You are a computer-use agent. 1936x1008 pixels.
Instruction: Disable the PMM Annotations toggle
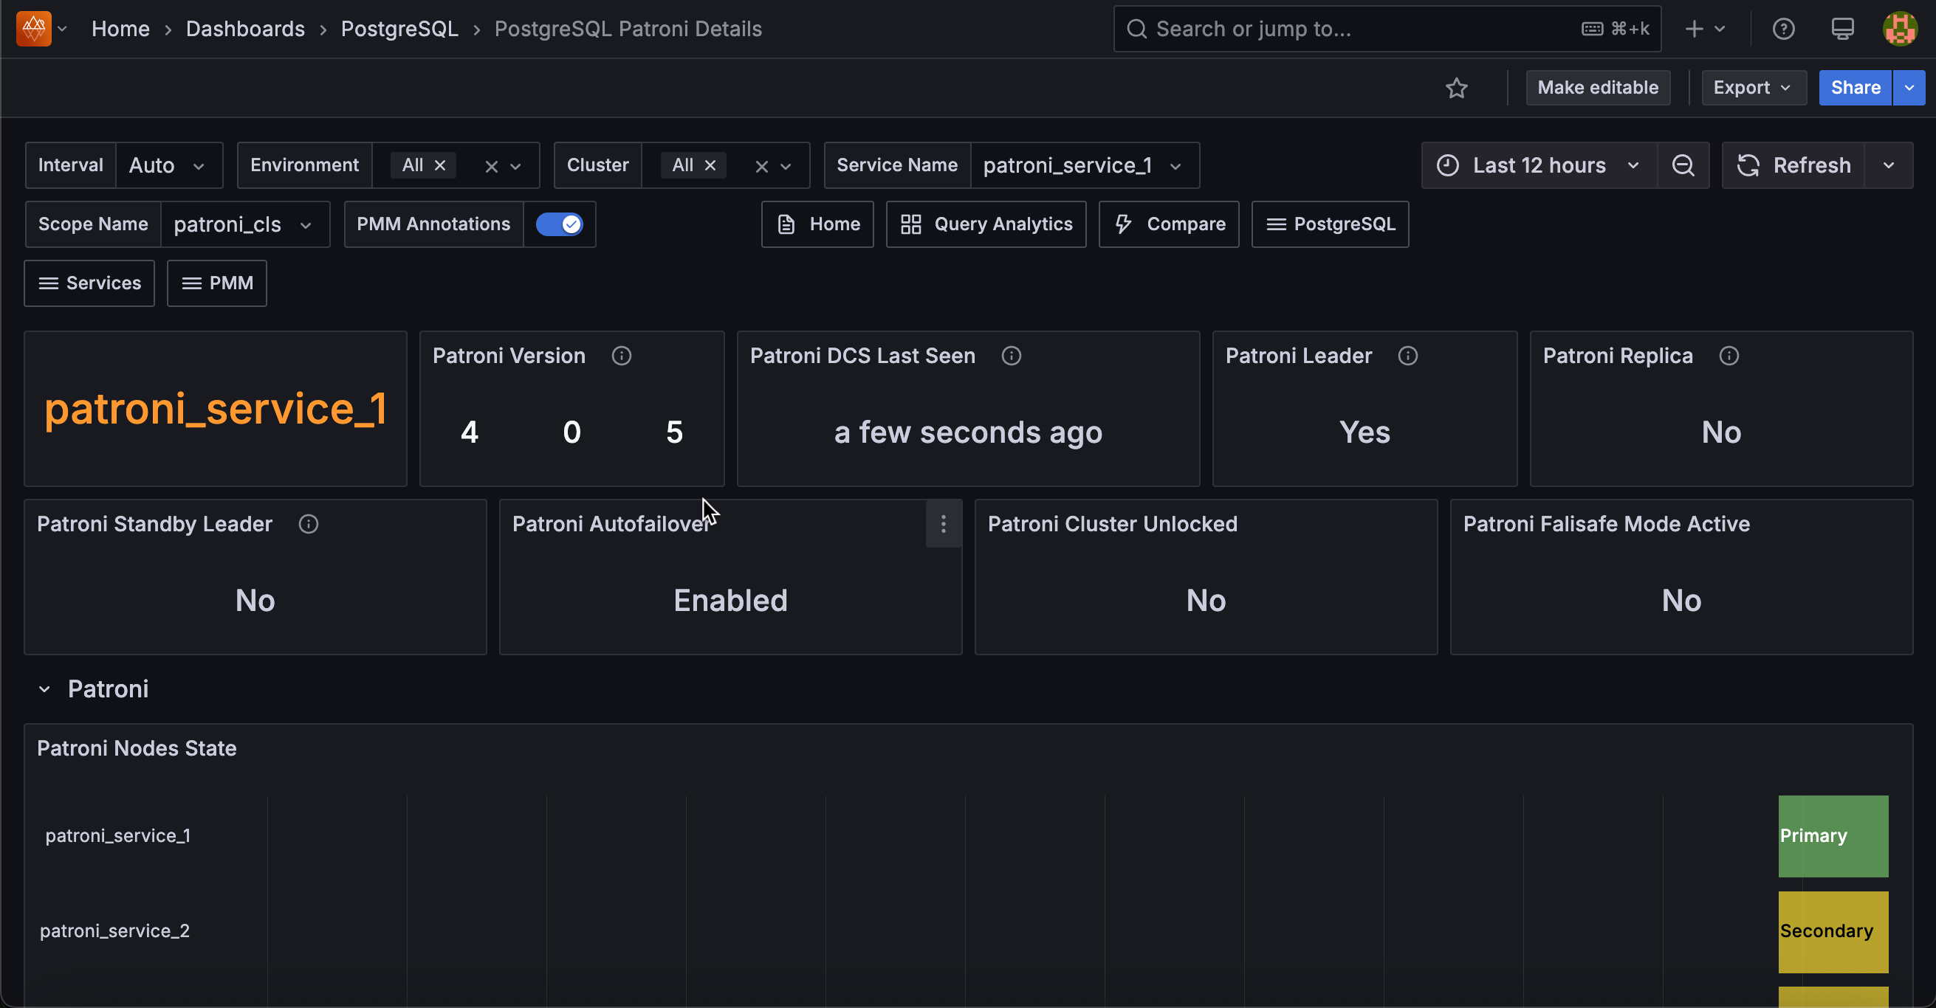pos(559,224)
